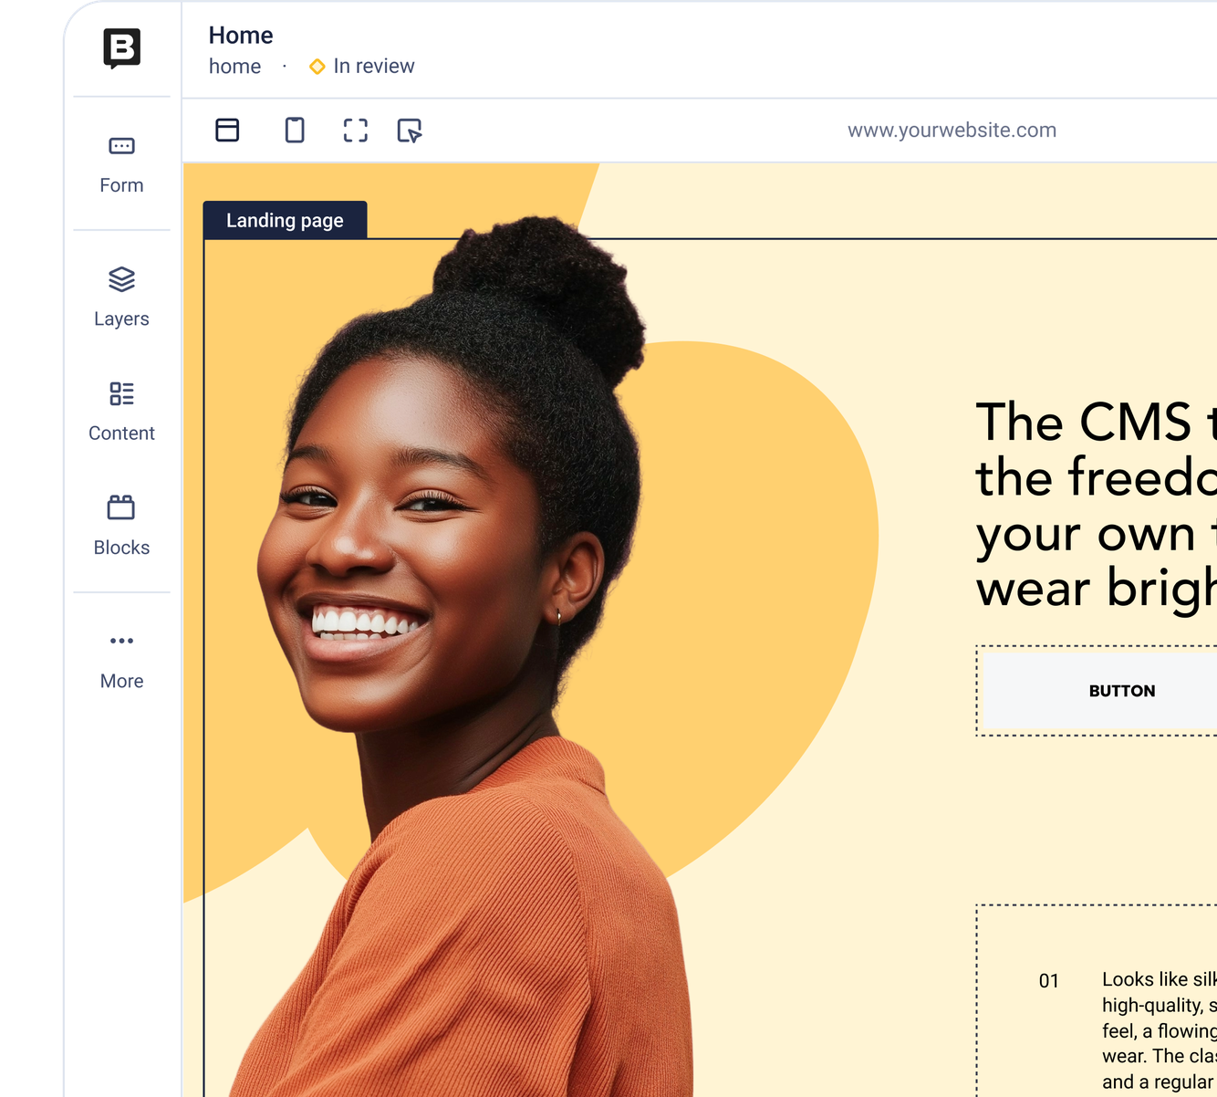The image size is (1217, 1097).
Task: Toggle fullscreen preview icon
Action: click(x=356, y=131)
